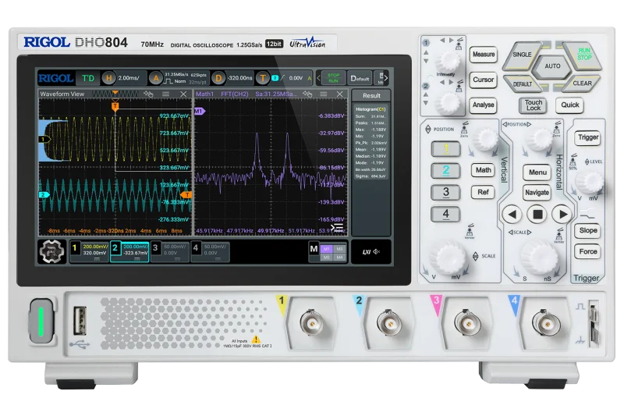This screenshot has width=624, height=416.
Task: Click the Slope key
Action: 588,230
